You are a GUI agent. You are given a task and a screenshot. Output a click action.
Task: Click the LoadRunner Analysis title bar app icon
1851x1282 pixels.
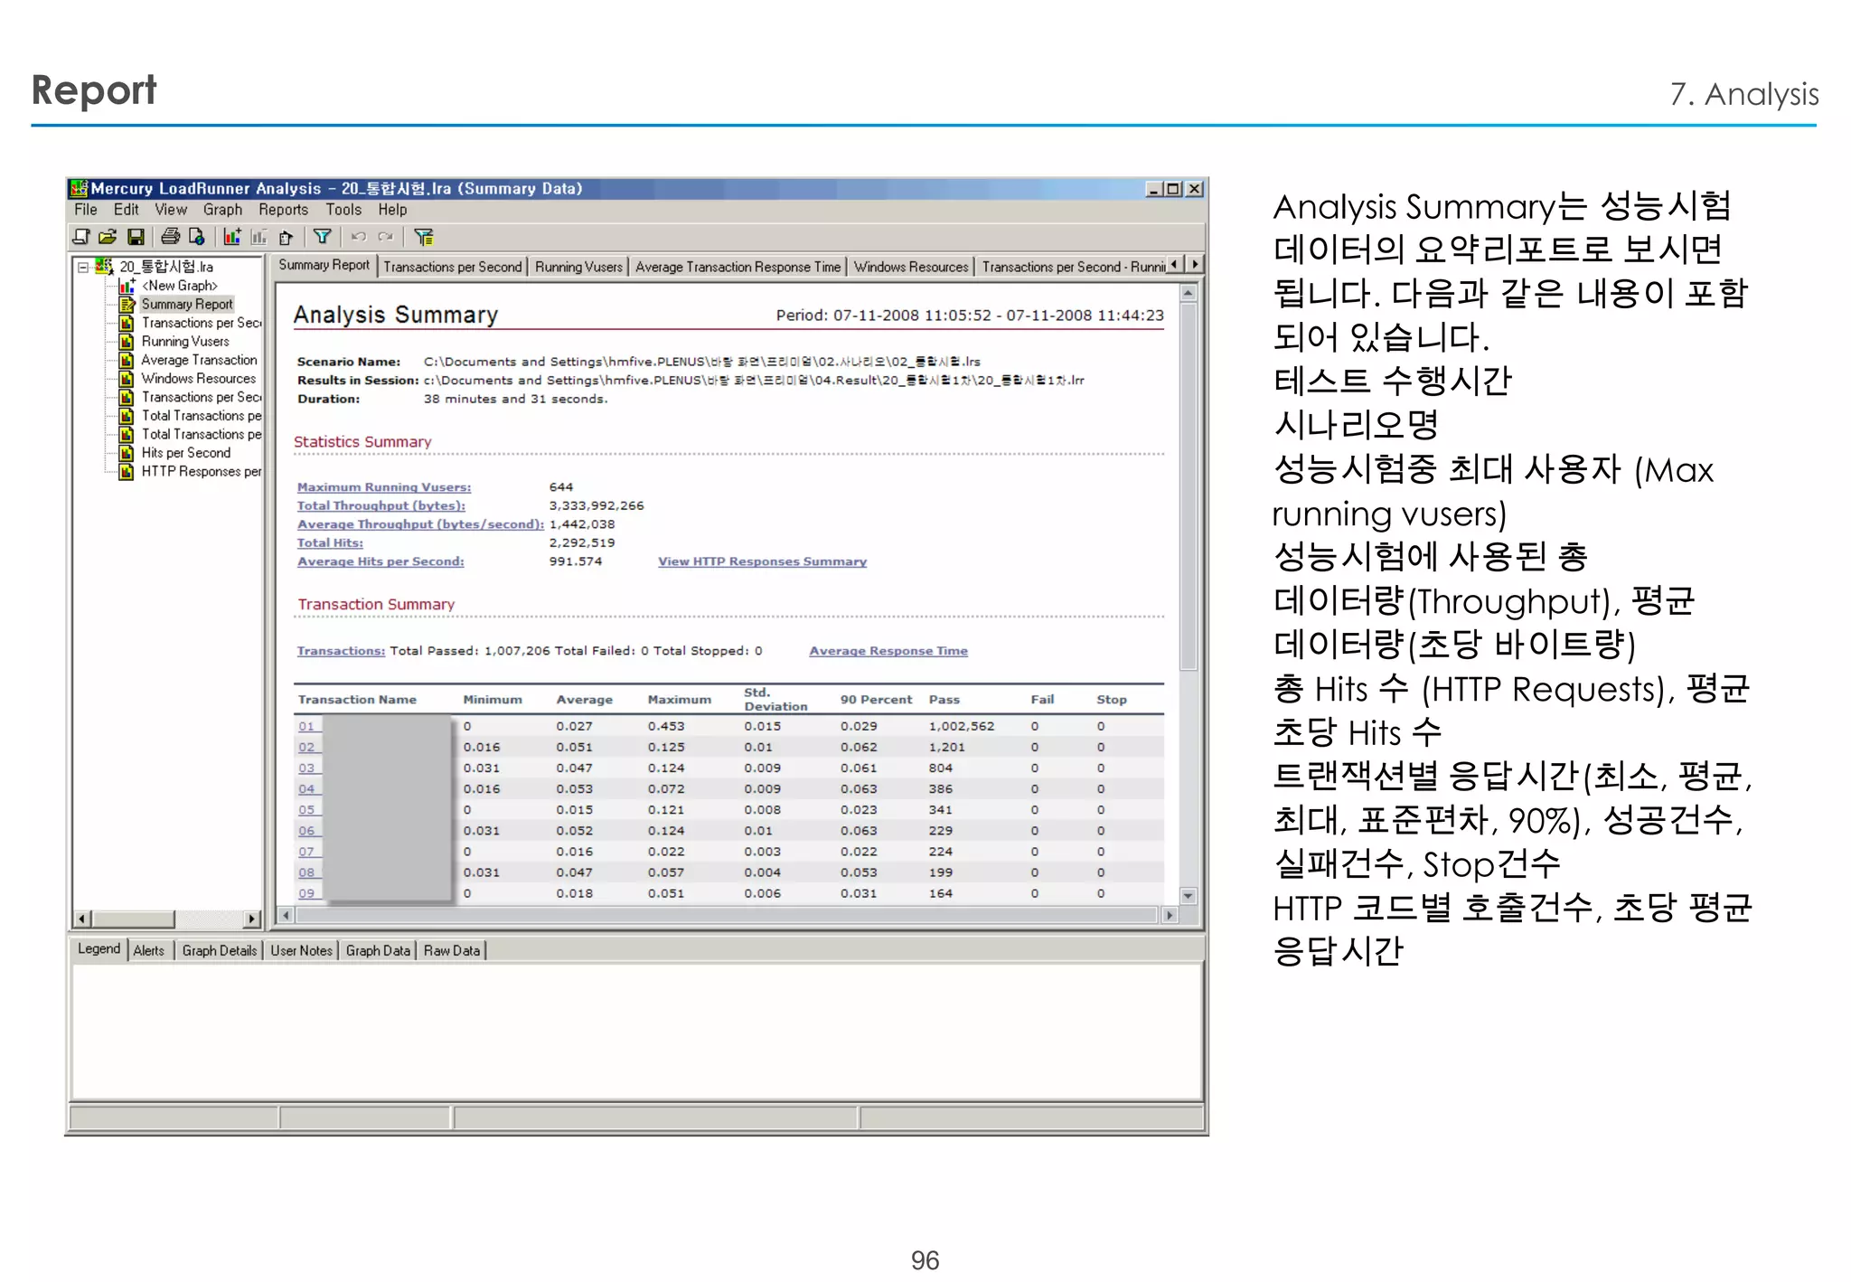point(80,188)
